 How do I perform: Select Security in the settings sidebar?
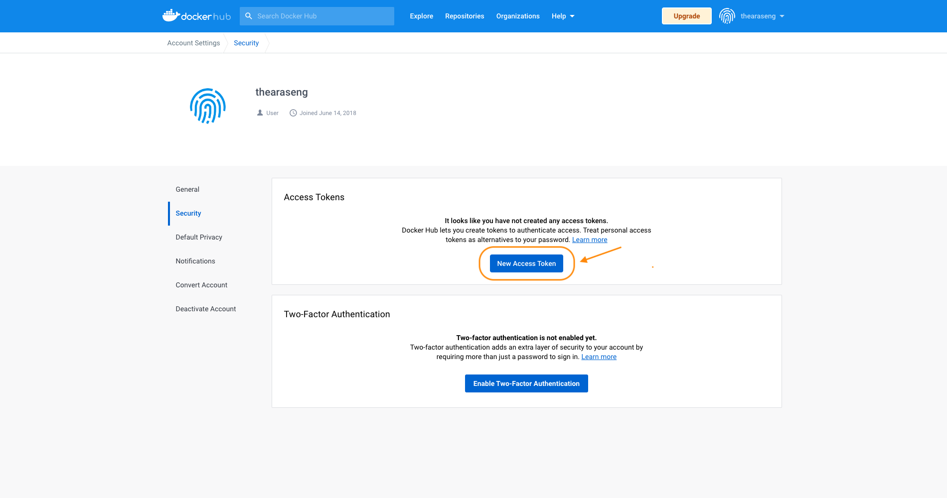coord(188,213)
